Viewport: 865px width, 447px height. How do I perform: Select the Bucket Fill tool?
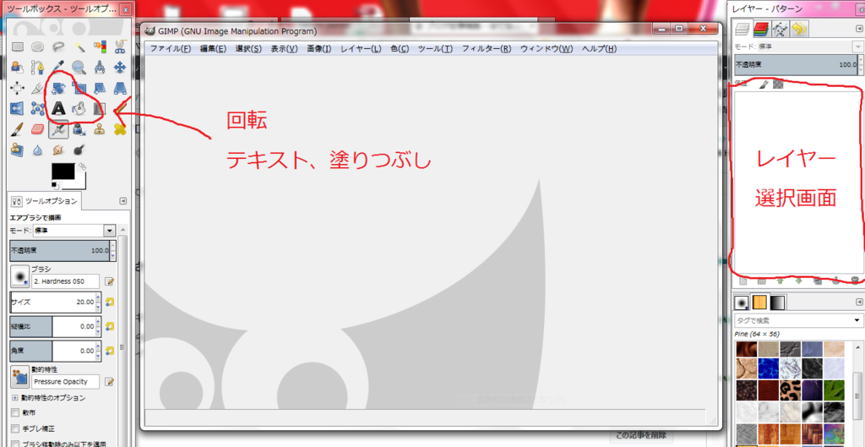[x=79, y=108]
